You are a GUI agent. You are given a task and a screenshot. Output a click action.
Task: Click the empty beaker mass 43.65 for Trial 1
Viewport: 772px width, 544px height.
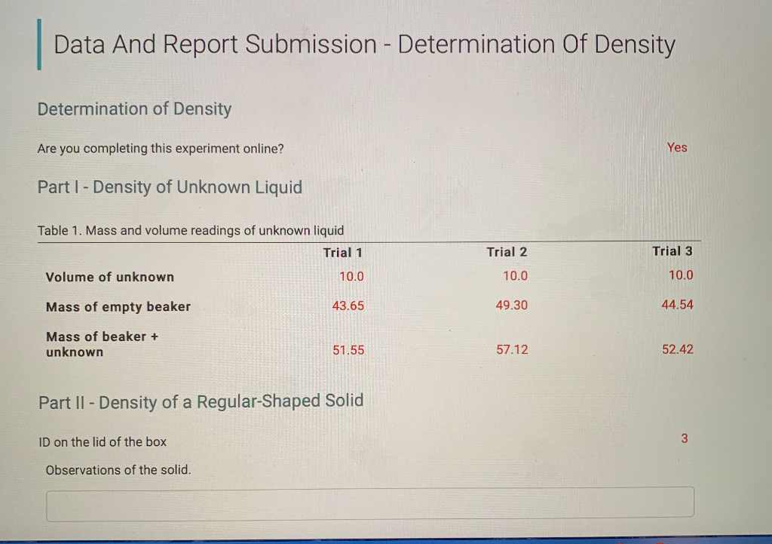[x=348, y=306]
